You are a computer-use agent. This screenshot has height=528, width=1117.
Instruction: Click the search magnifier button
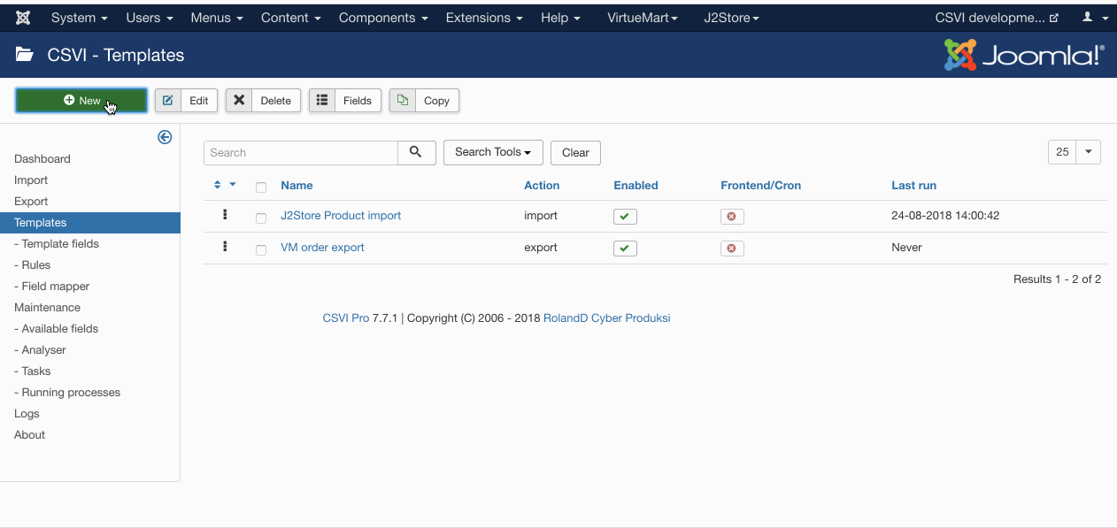416,152
